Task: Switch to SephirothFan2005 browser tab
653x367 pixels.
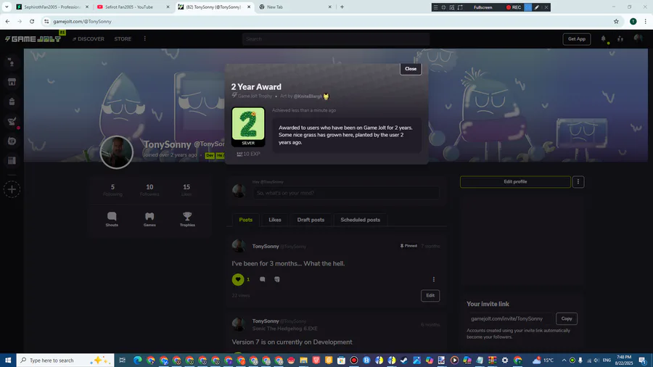Action: coord(52,7)
